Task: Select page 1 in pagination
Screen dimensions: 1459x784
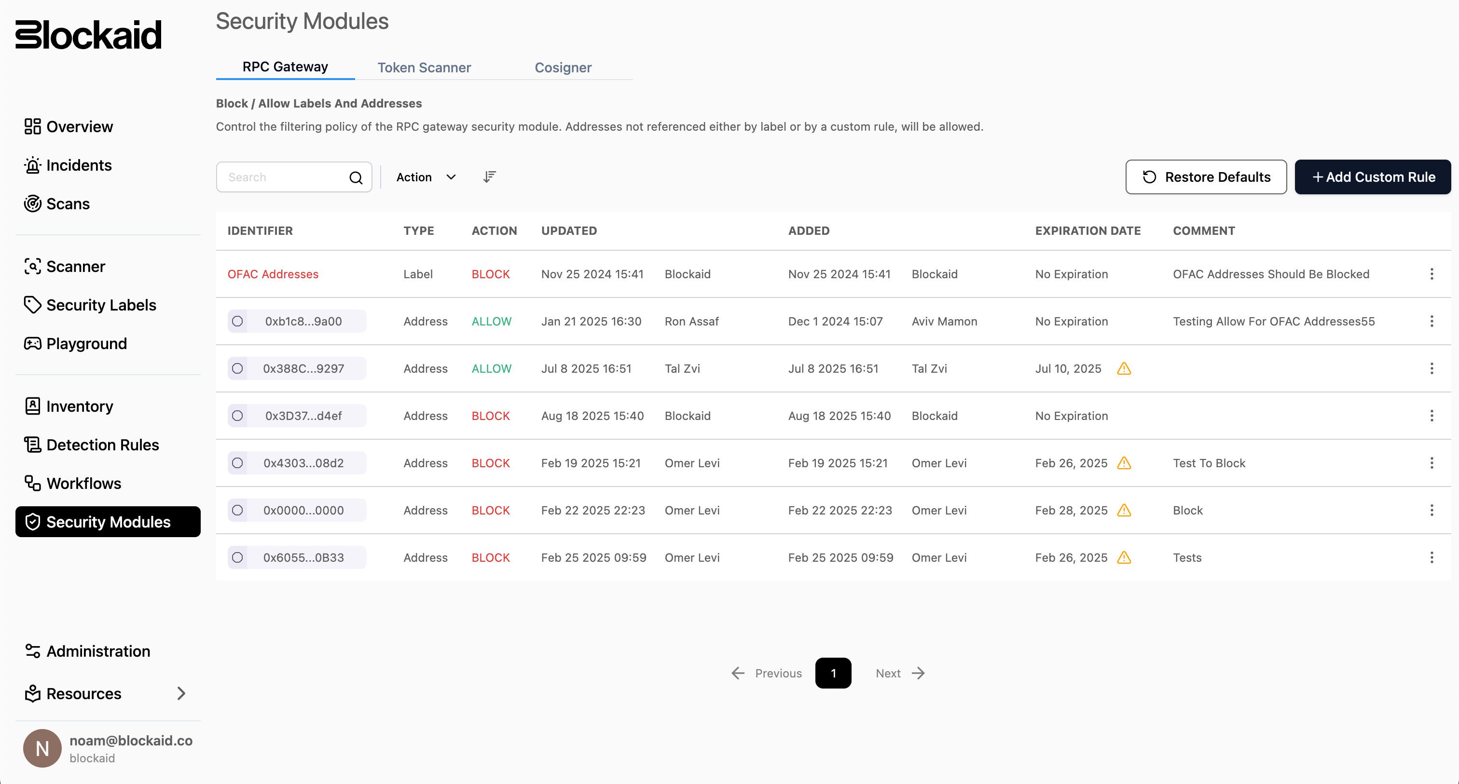Action: click(833, 673)
